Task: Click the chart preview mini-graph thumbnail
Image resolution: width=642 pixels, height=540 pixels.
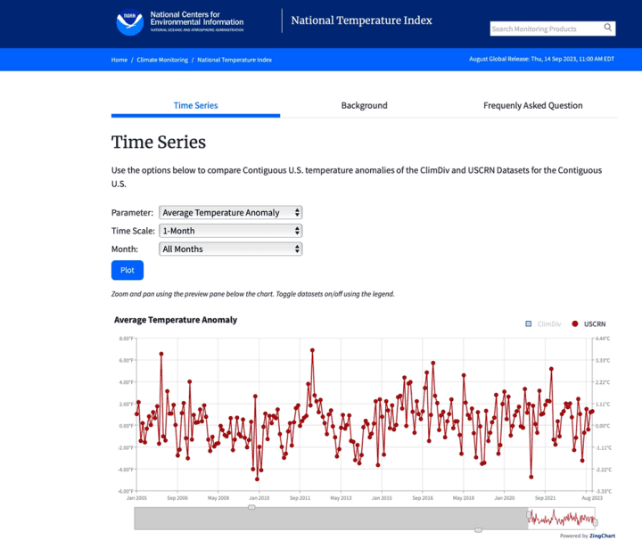Action: 561,519
